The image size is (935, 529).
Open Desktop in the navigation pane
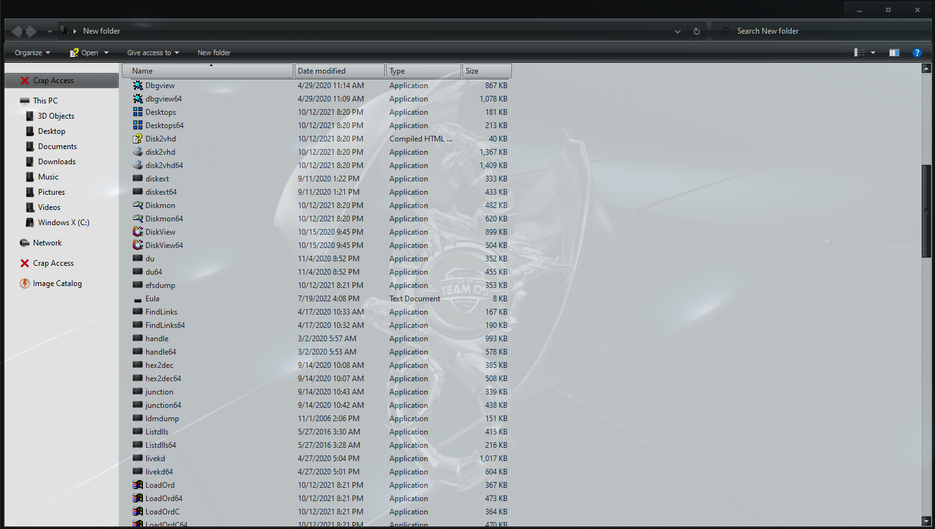point(51,131)
